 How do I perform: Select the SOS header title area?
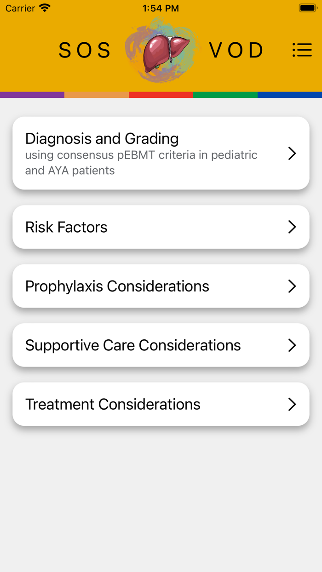click(84, 51)
